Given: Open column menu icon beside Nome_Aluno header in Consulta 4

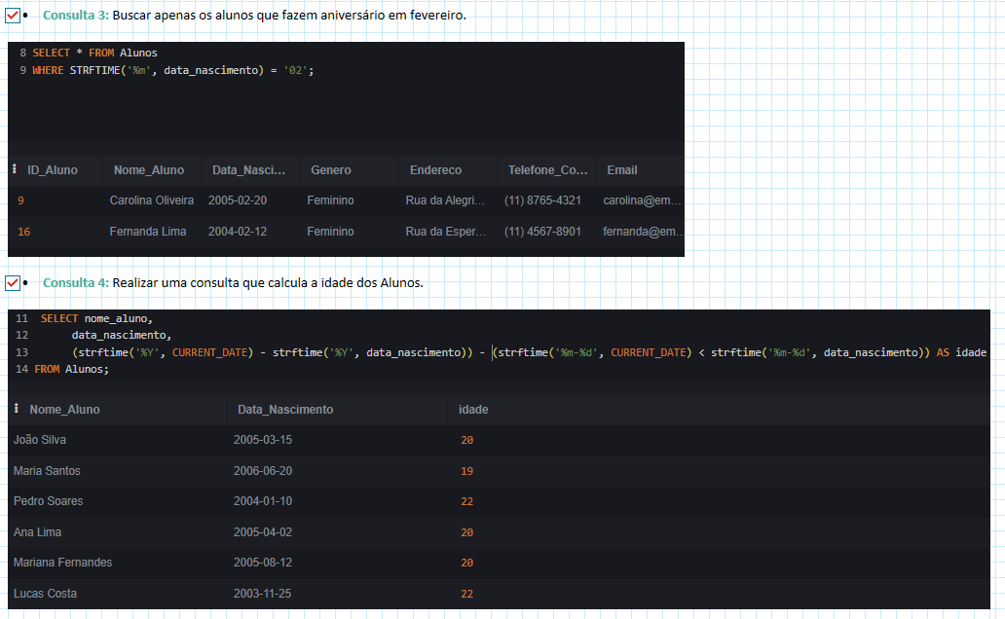Looking at the screenshot, I should click(x=17, y=408).
